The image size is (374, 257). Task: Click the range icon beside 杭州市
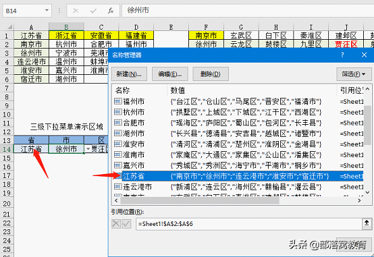(118, 112)
